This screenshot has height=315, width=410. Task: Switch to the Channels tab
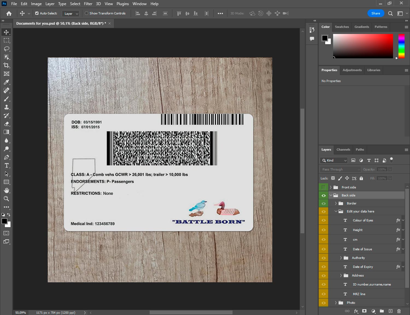click(x=343, y=150)
